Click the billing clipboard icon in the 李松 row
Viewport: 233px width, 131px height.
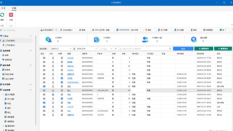60,94
